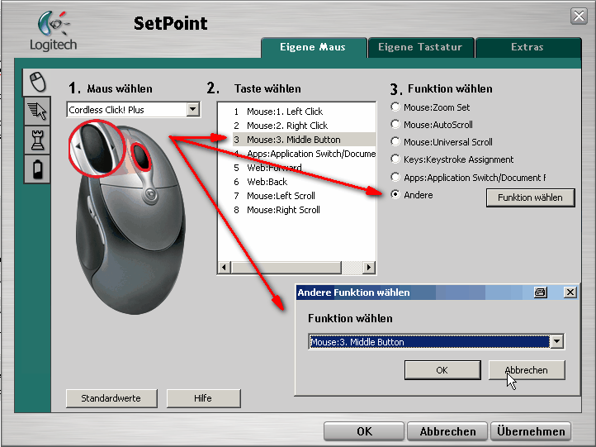Screen dimensions: 596x447
Task: Click OK in the Andere Funktion wählen dialog
Action: pos(442,370)
